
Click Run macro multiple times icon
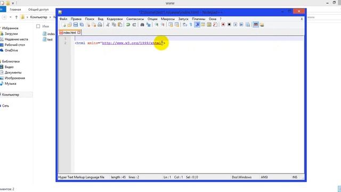pyautogui.click(x=241, y=25)
